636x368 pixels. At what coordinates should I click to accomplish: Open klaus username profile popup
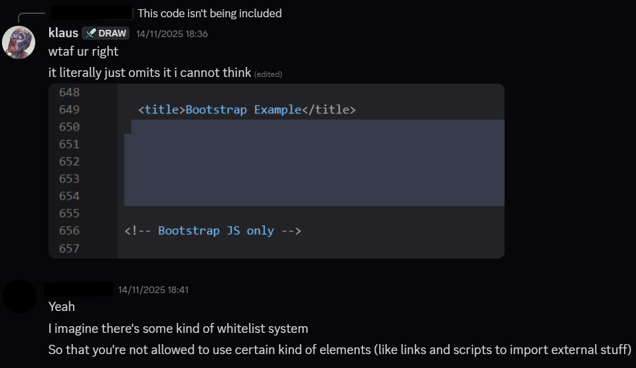(64, 32)
